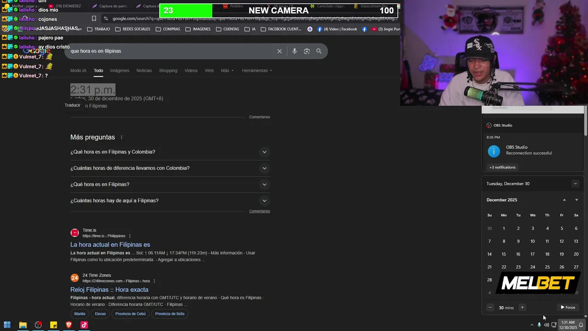Click the magnifying glass search icon

click(319, 51)
